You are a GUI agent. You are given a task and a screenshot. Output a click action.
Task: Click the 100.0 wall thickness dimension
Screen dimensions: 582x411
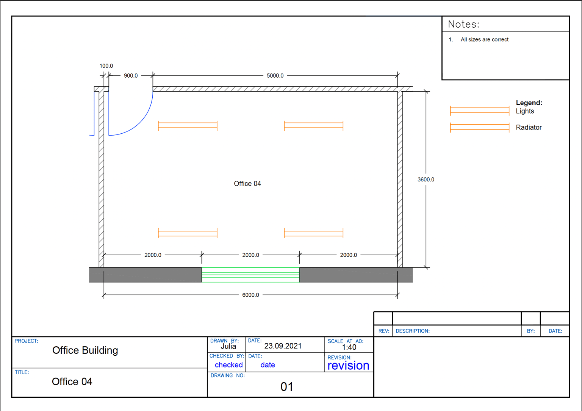click(x=106, y=66)
